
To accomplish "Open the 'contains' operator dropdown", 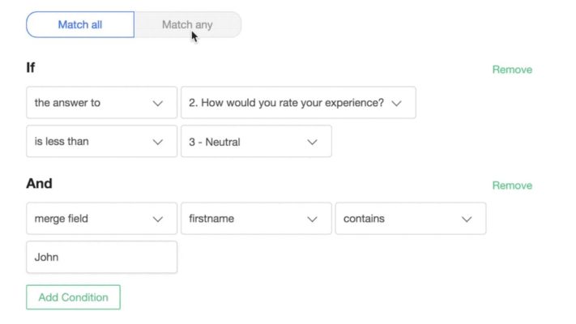I will tap(410, 219).
